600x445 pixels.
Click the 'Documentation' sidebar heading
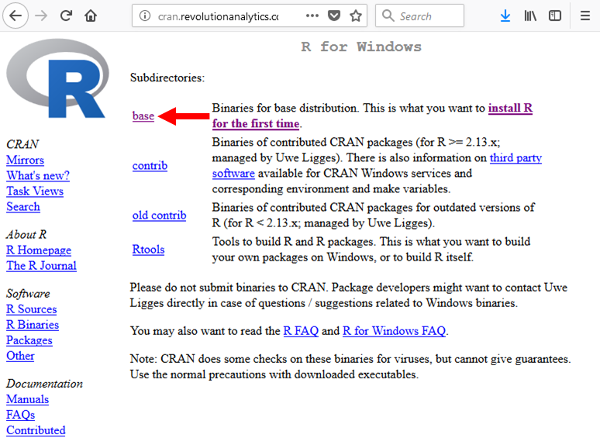tap(44, 384)
